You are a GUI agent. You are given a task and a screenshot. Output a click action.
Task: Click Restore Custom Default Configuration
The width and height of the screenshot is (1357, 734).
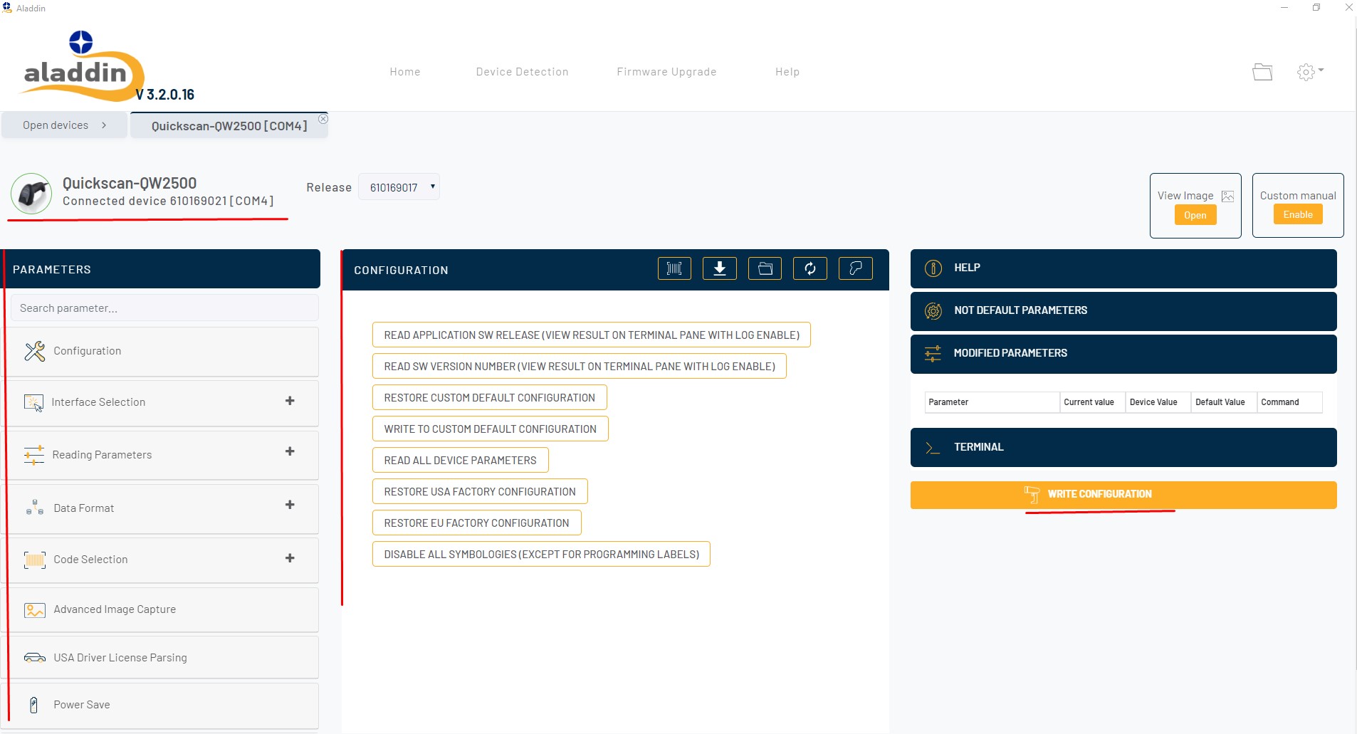(490, 398)
